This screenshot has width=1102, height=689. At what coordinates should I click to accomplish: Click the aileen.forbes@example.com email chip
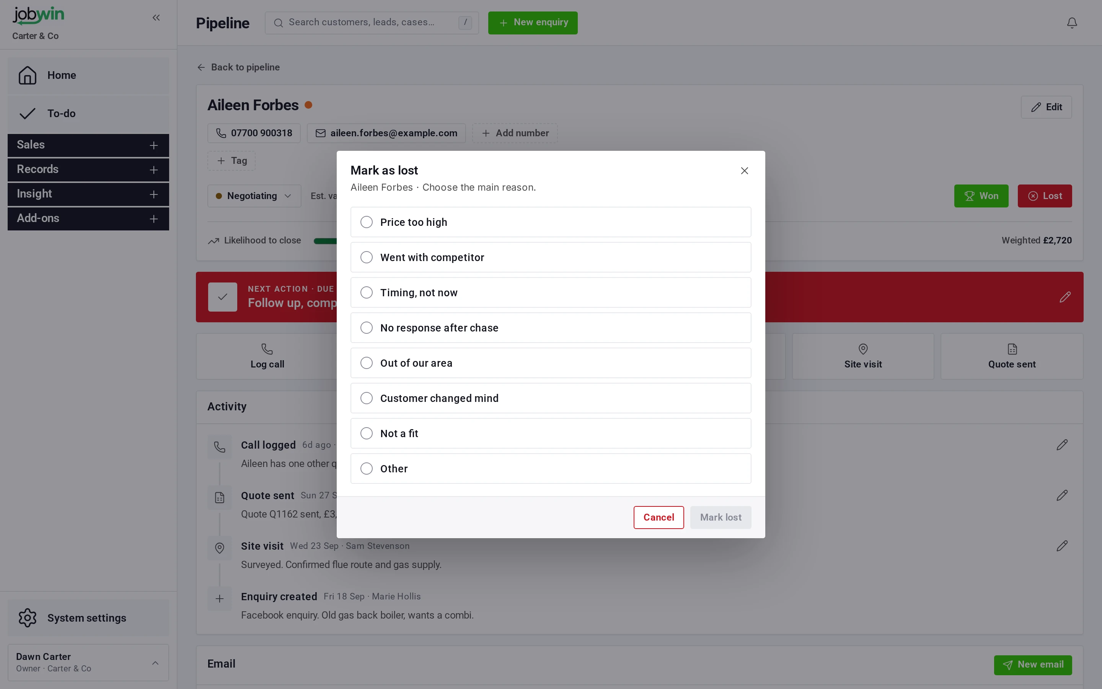[x=386, y=133]
